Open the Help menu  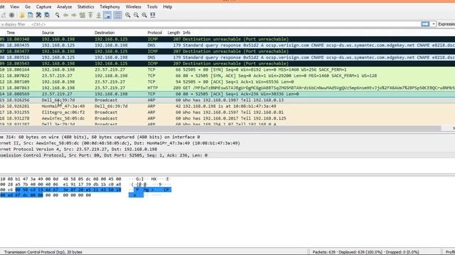point(168,6)
